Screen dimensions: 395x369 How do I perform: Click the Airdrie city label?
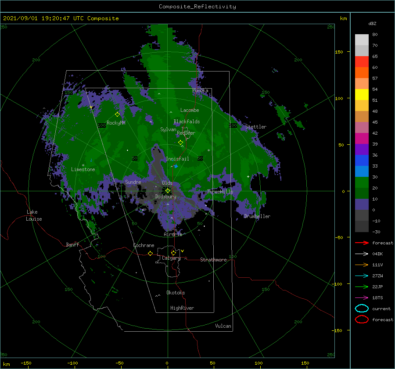pyautogui.click(x=173, y=234)
